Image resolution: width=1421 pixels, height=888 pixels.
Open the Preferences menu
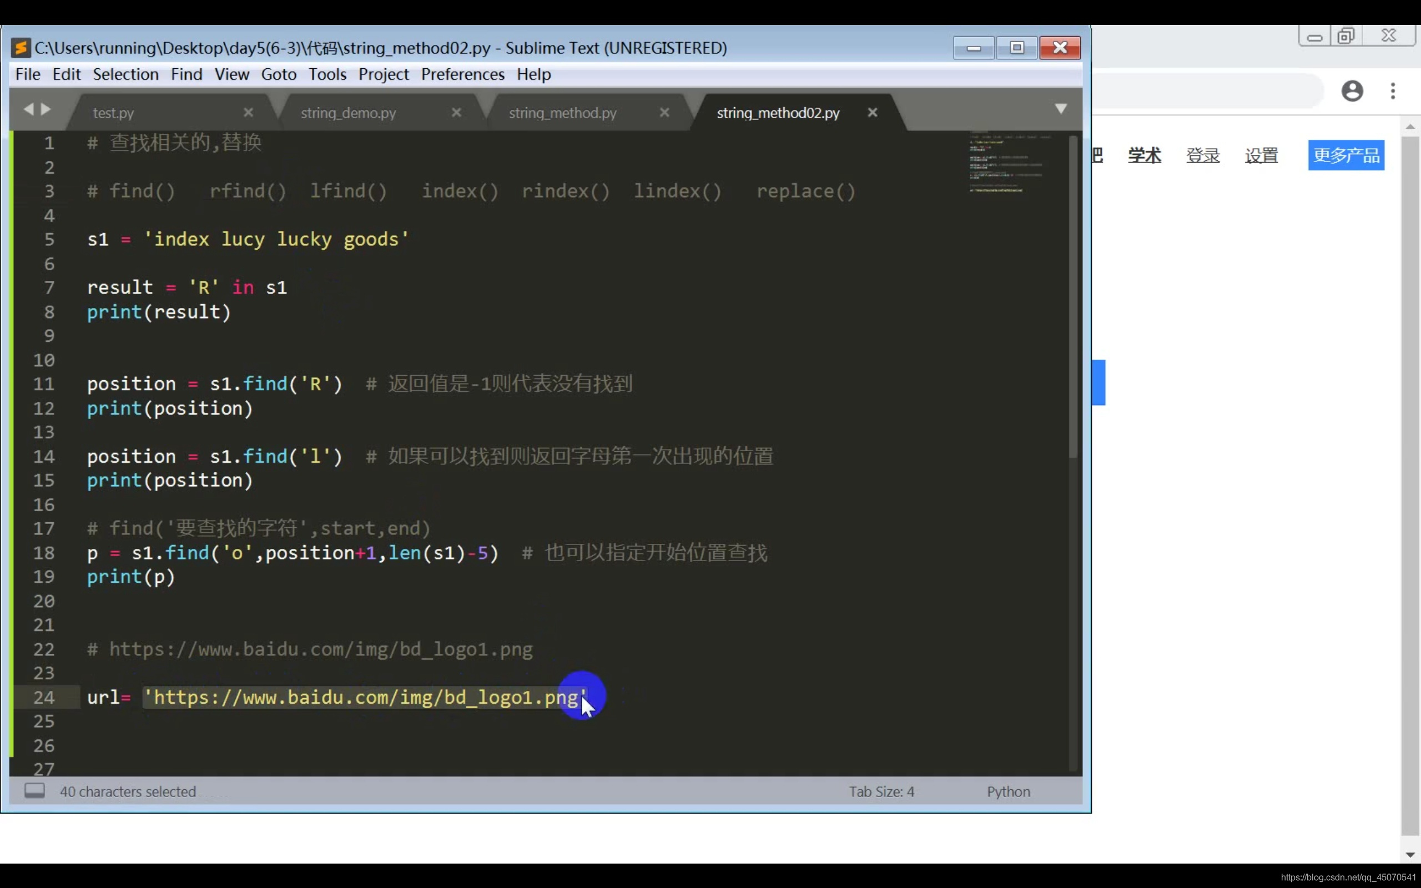click(463, 74)
